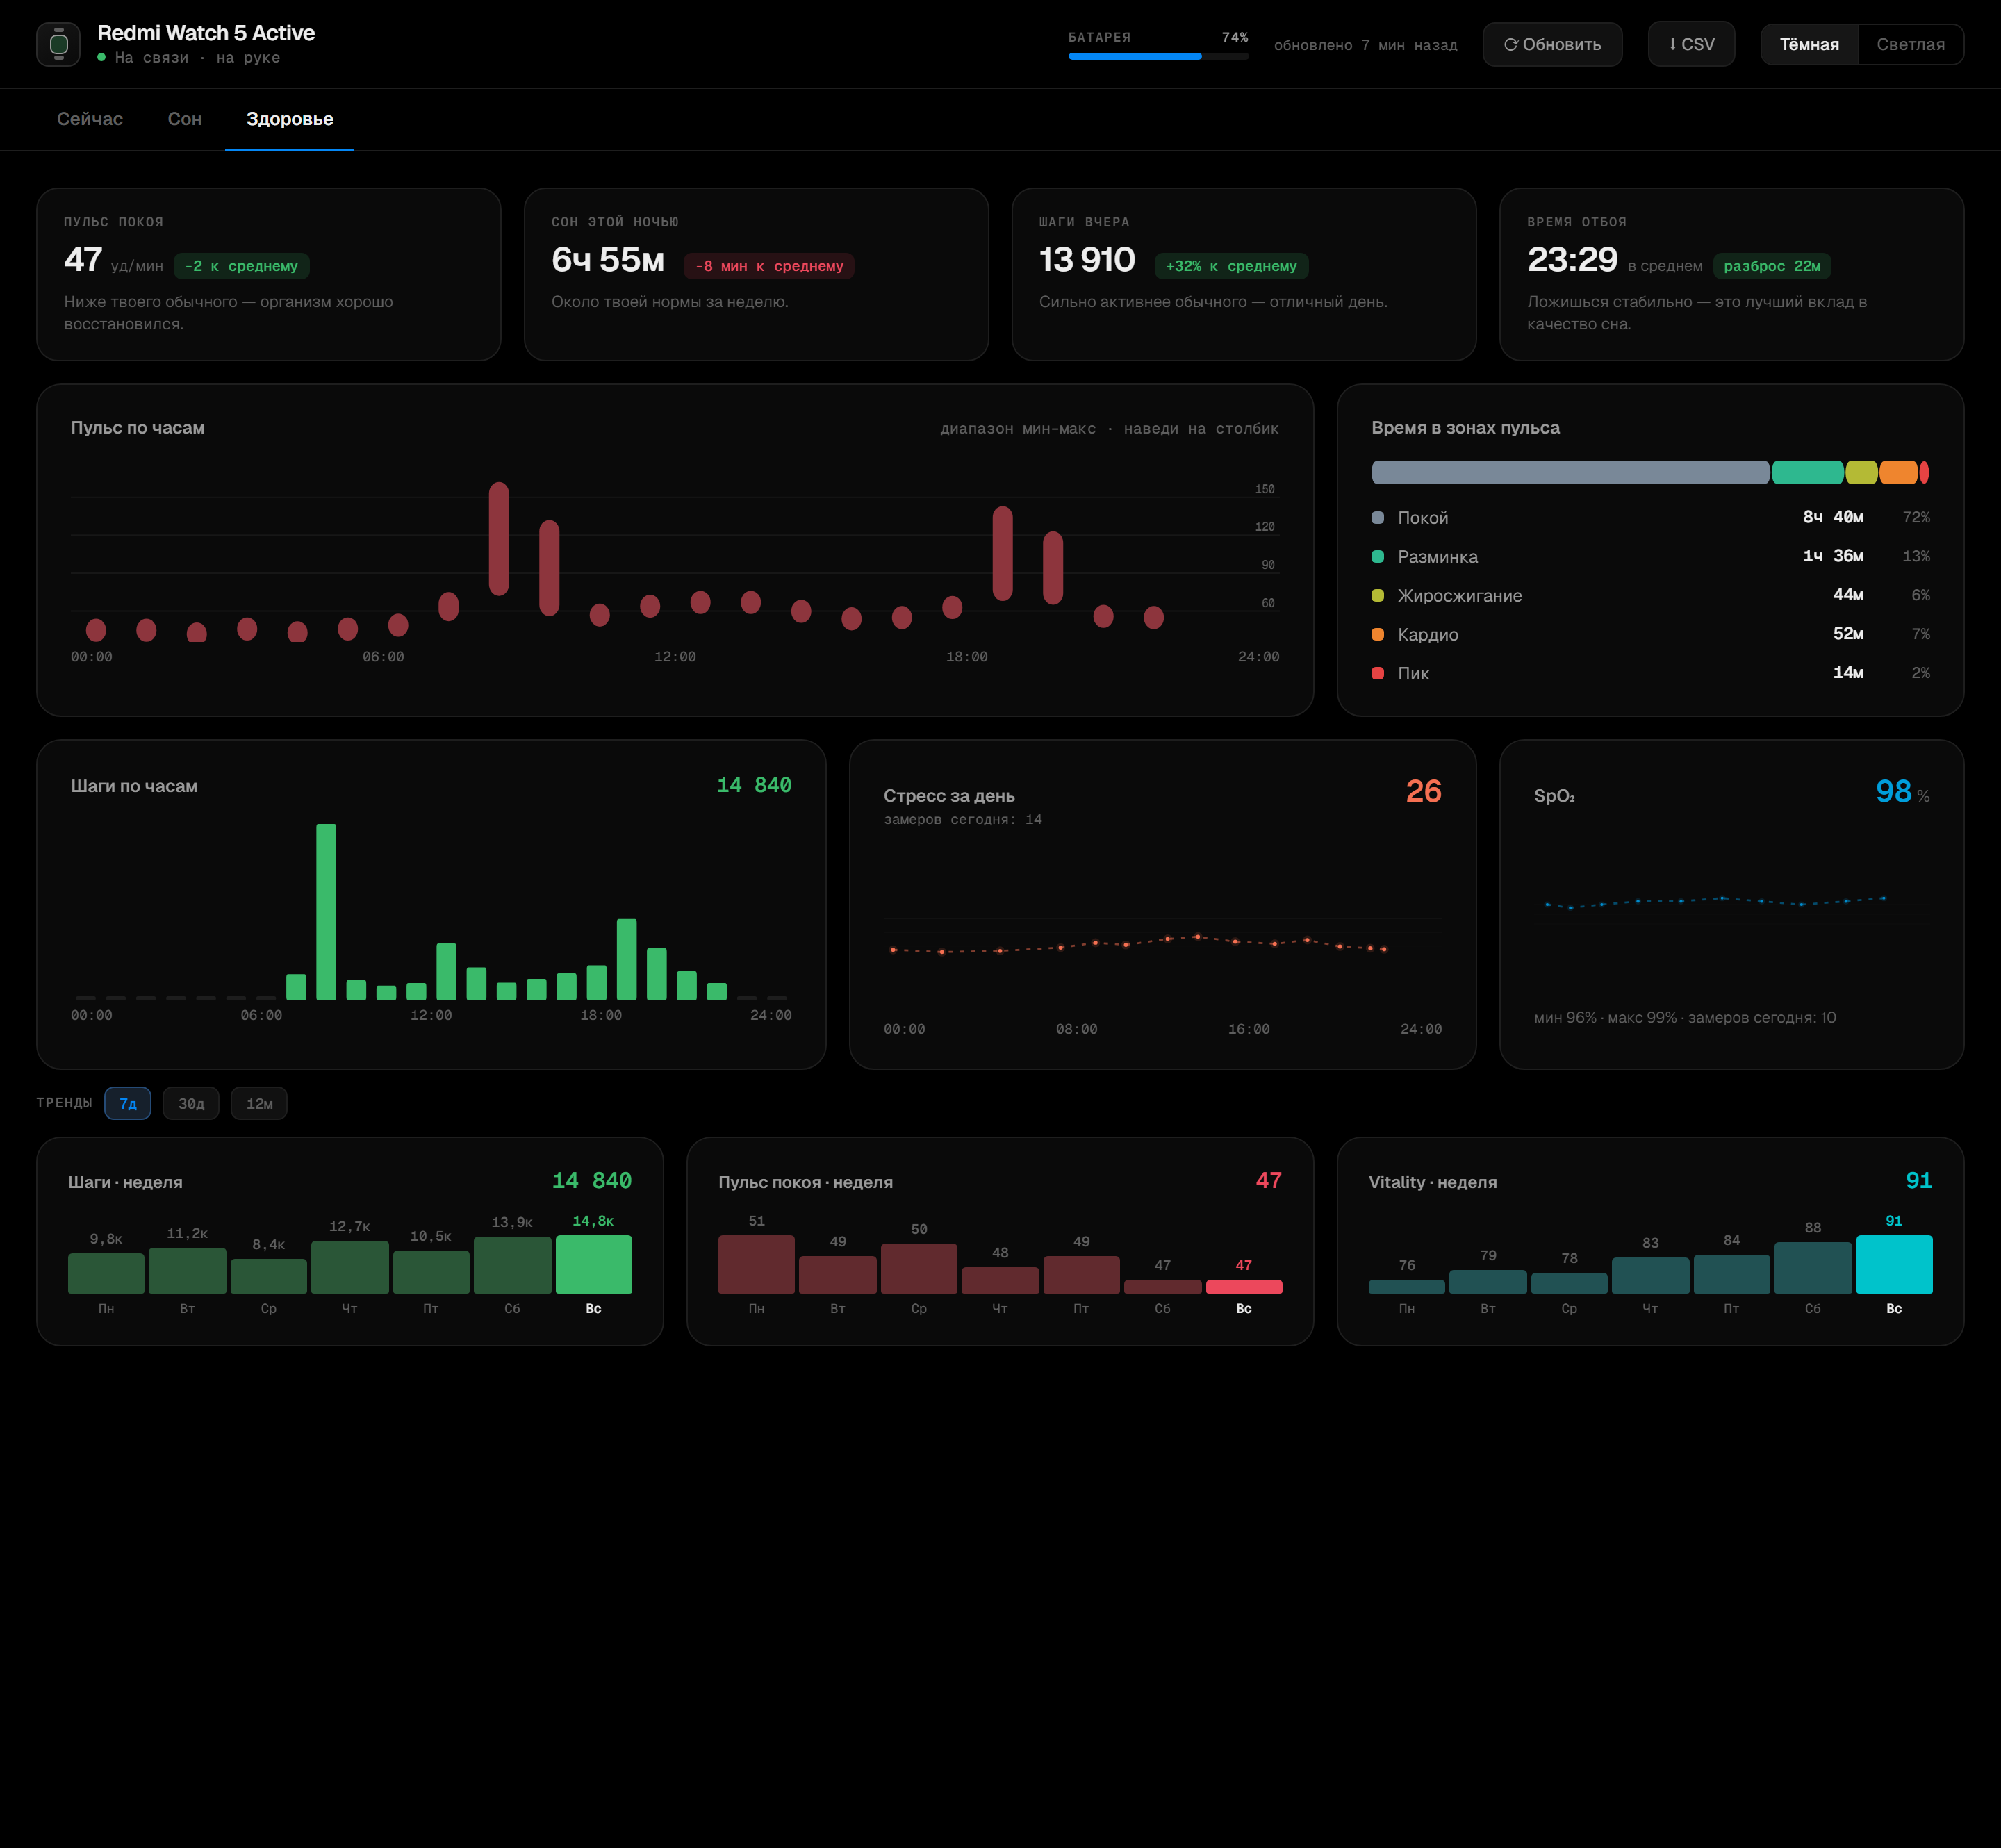The image size is (2001, 1848).
Task: Click the gray Покой segment of the zones bar
Action: click(x=1570, y=472)
